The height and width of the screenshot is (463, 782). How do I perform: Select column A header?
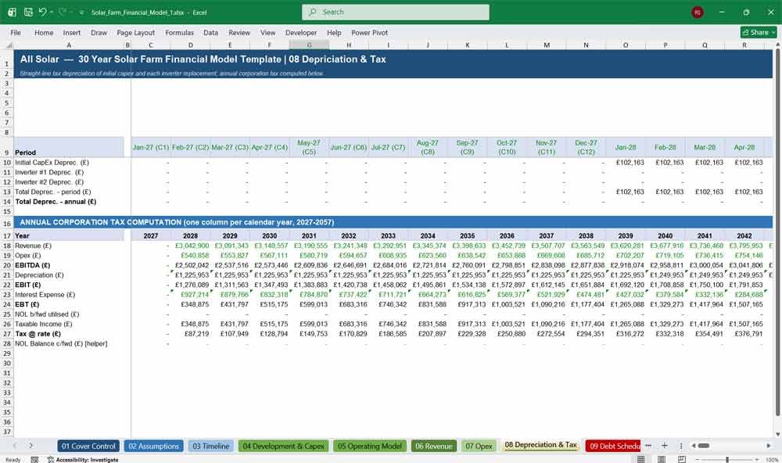click(69, 45)
